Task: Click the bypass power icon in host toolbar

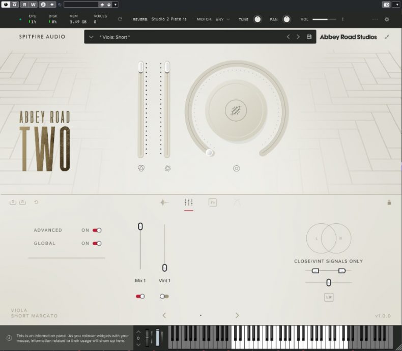Action: click(6, 5)
